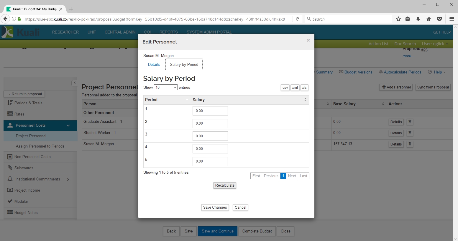The image size is (458, 241).
Task: Open the Pocket shield icon
Action: pos(439,19)
